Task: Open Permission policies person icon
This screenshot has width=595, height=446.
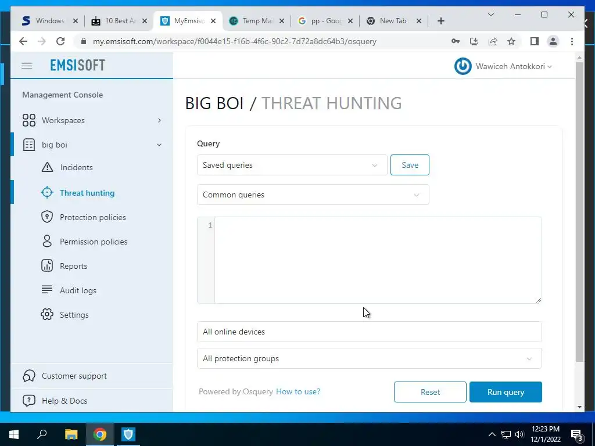Action: tap(47, 241)
